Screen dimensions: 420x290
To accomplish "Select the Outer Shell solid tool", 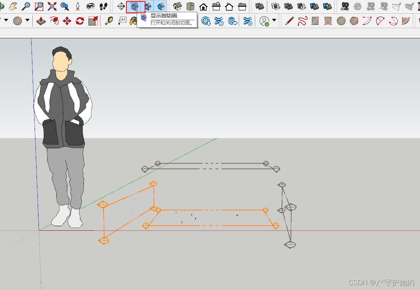I will click(x=260, y=6).
